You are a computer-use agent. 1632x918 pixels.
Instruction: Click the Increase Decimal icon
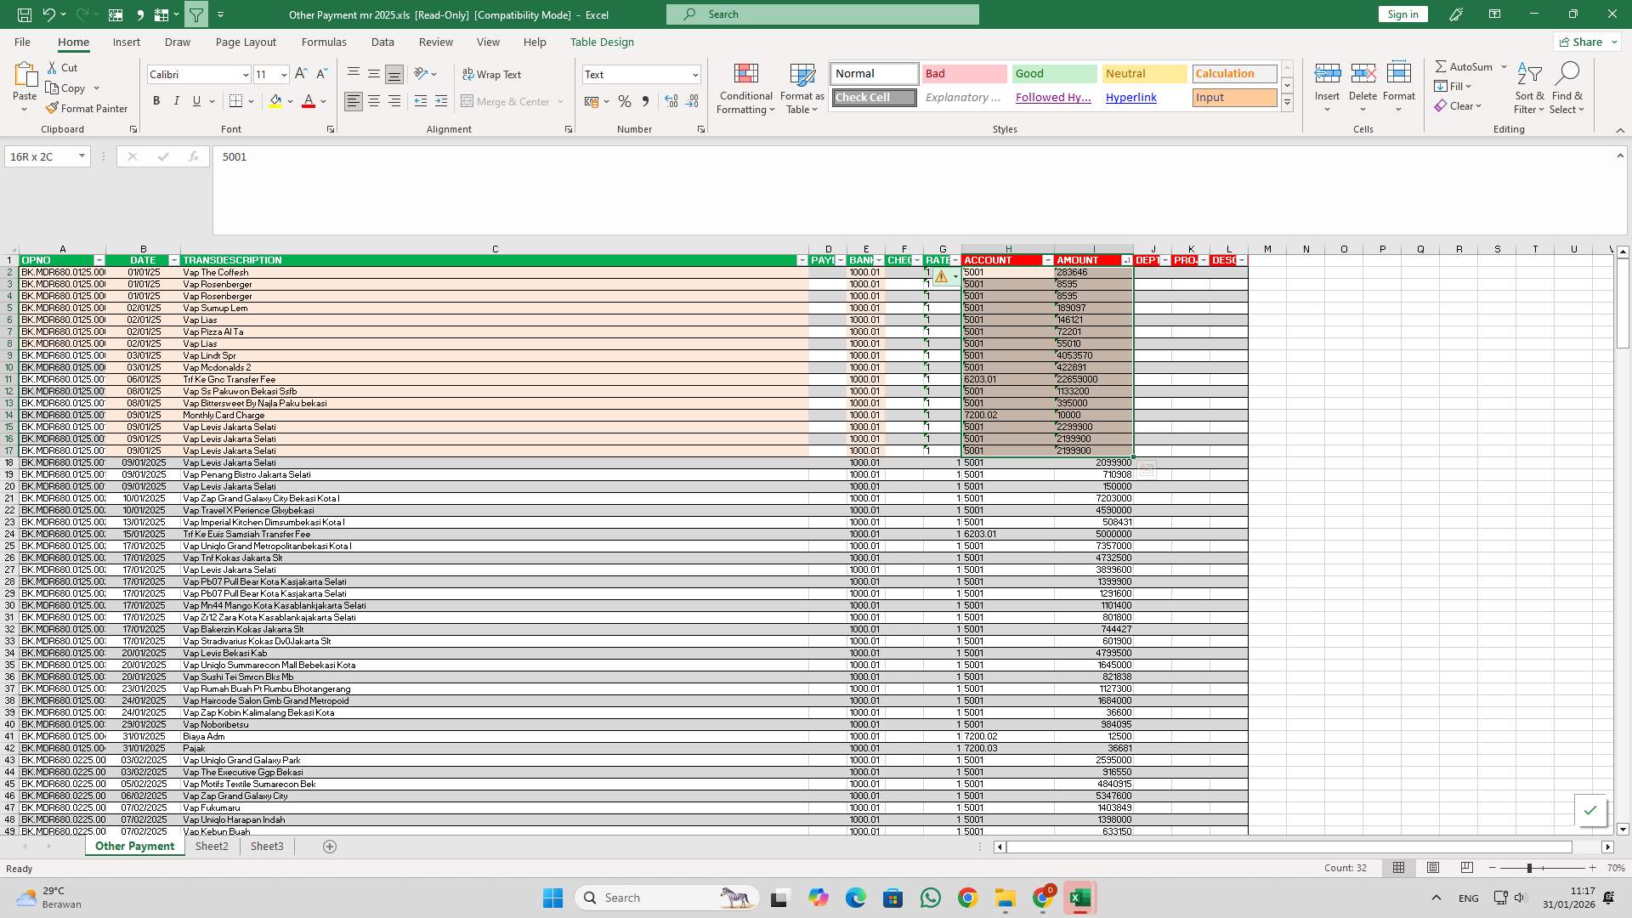pos(671,101)
